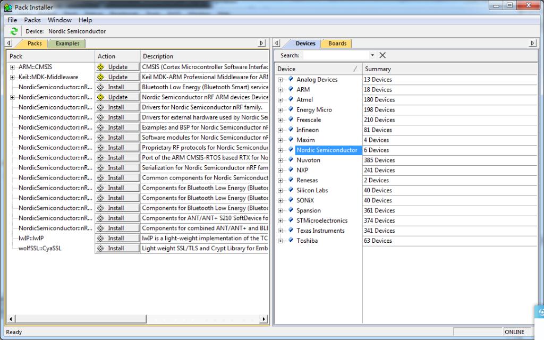Image resolution: width=544 pixels, height=340 pixels.
Task: Expand the Nordic Semiconductor vendor node
Action: (x=280, y=150)
